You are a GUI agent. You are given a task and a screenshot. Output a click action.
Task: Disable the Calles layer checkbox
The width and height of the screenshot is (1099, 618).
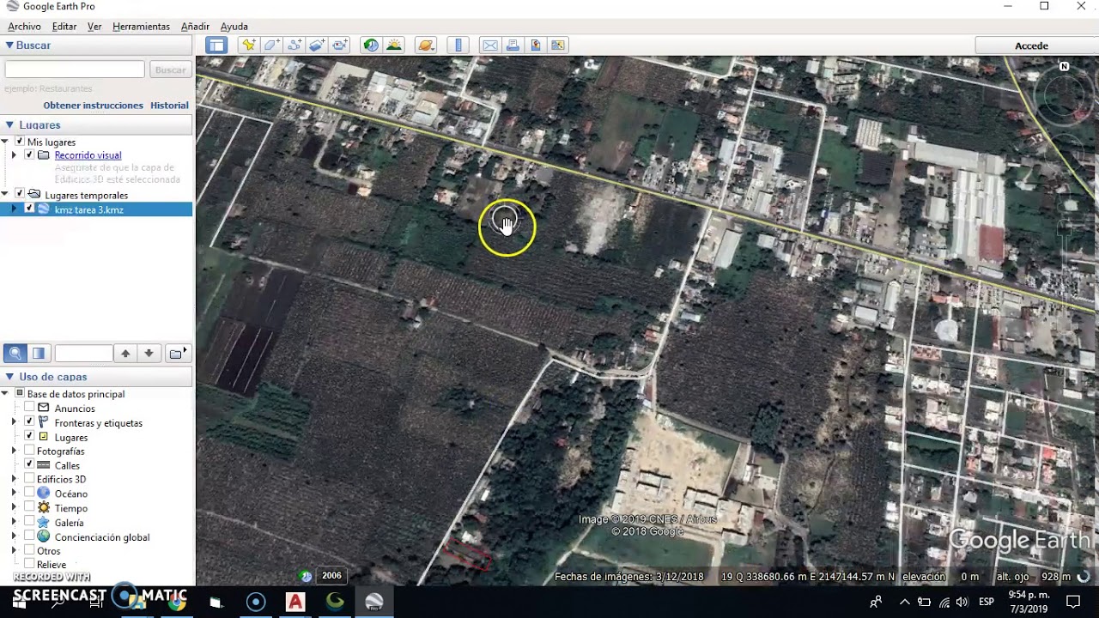tap(29, 465)
